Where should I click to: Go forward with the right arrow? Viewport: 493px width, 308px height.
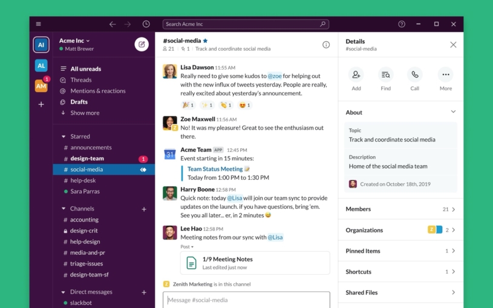(x=128, y=24)
